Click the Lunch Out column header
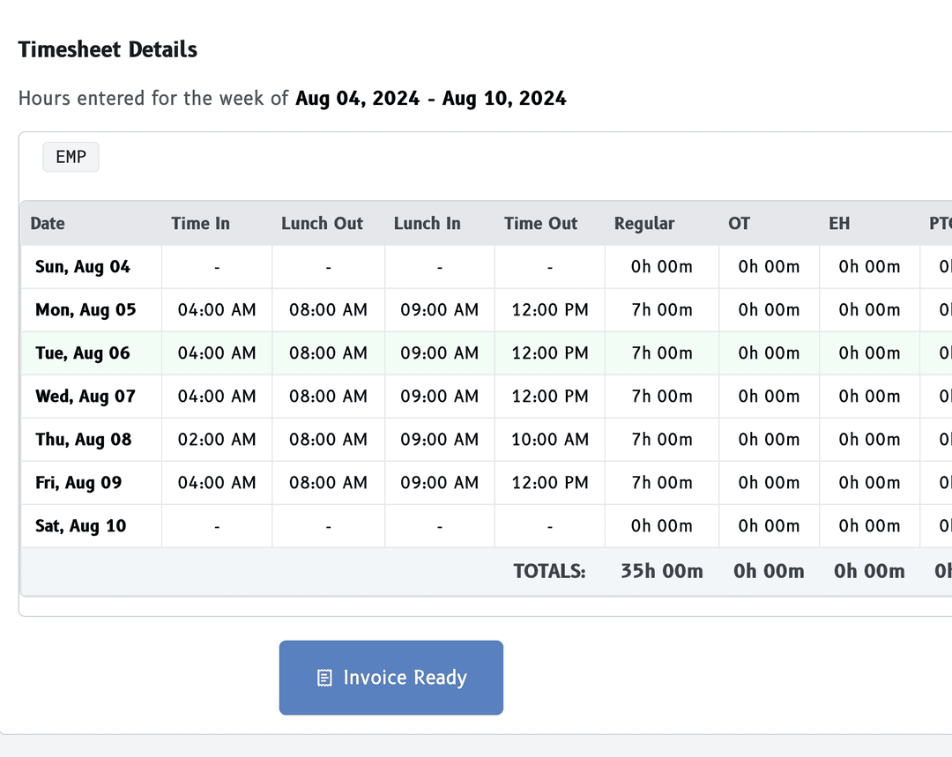 point(322,223)
